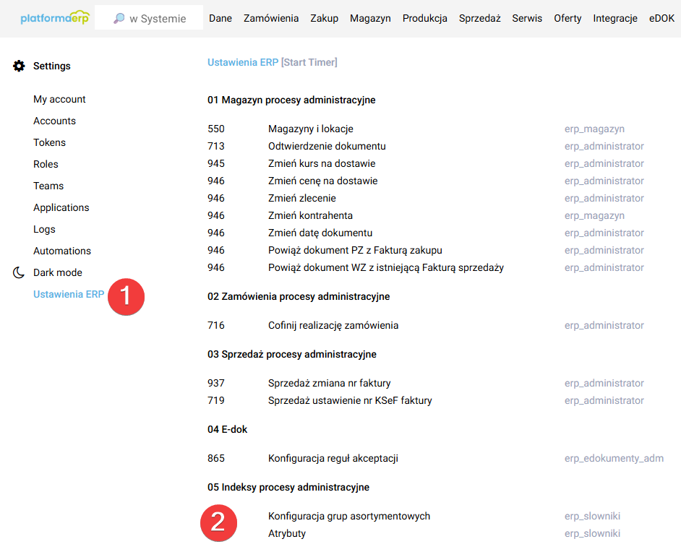Screen dimensions: 681x552
Task: Open Atrybuty configuration
Action: pyautogui.click(x=287, y=533)
